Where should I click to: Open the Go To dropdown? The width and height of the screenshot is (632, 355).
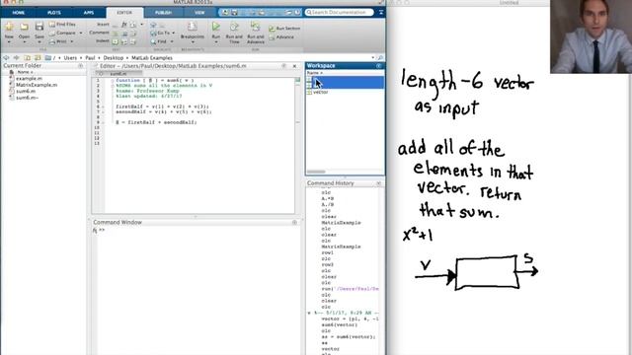163,33
